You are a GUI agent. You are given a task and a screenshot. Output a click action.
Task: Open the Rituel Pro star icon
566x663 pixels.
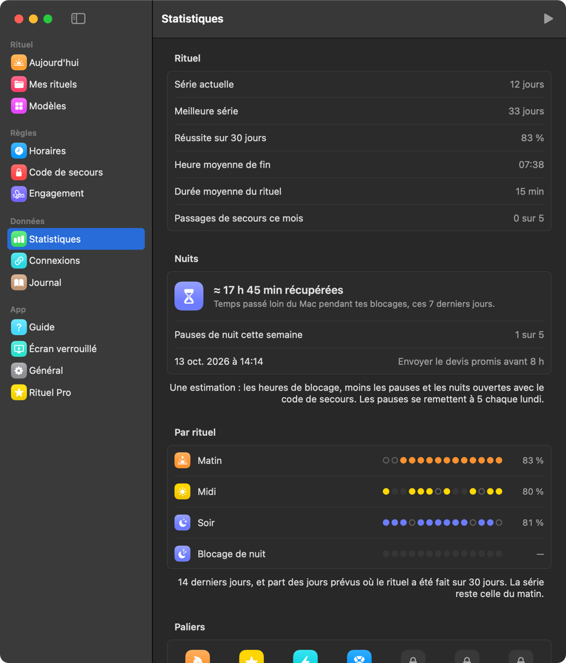click(19, 392)
